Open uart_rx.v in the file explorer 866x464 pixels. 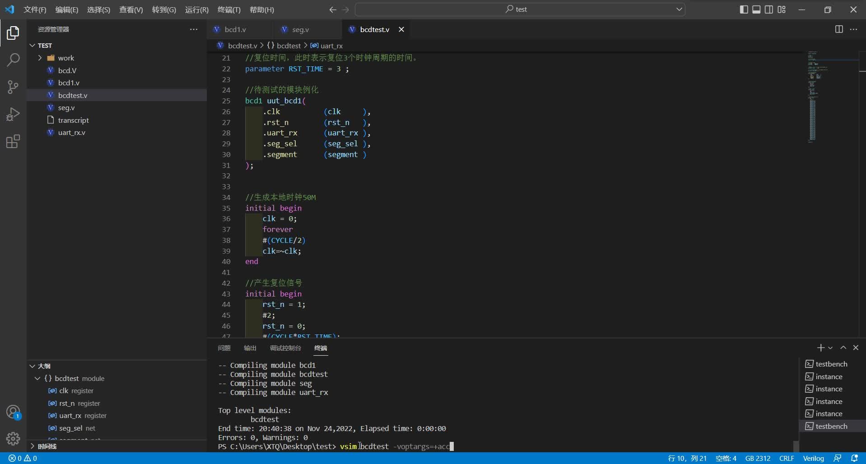click(71, 132)
